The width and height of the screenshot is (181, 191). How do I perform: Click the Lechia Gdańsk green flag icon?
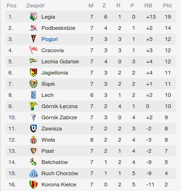34,61
